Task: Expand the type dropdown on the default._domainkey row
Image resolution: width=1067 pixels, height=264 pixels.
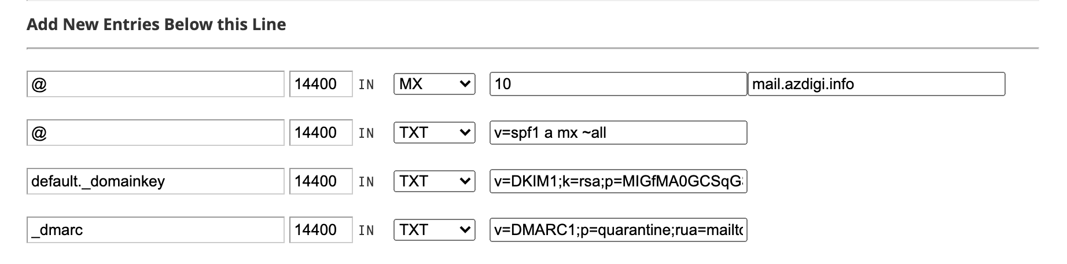Action: (434, 181)
